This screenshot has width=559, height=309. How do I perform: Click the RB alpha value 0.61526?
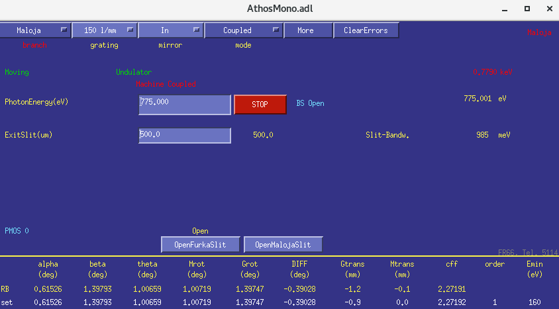coord(48,289)
